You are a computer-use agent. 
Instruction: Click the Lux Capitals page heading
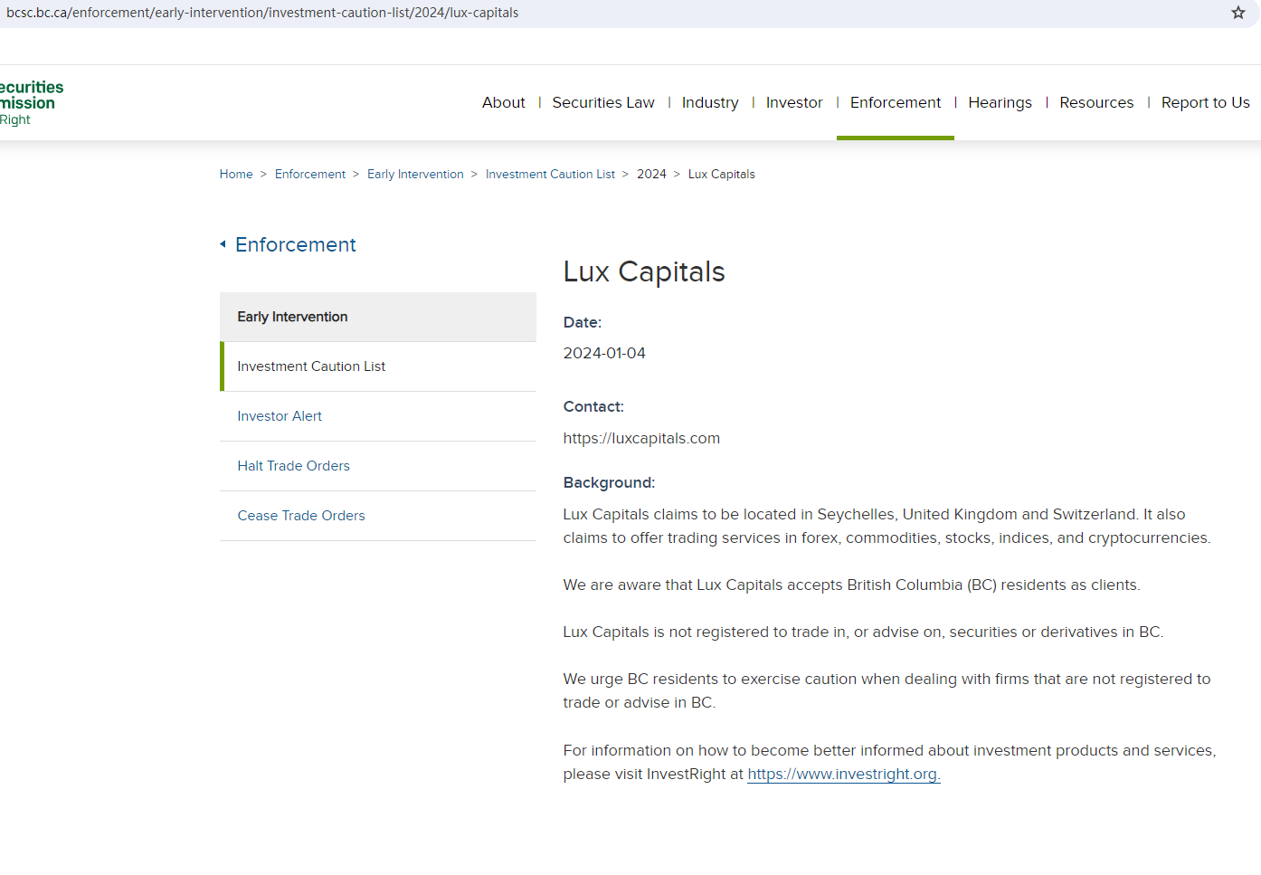(644, 271)
